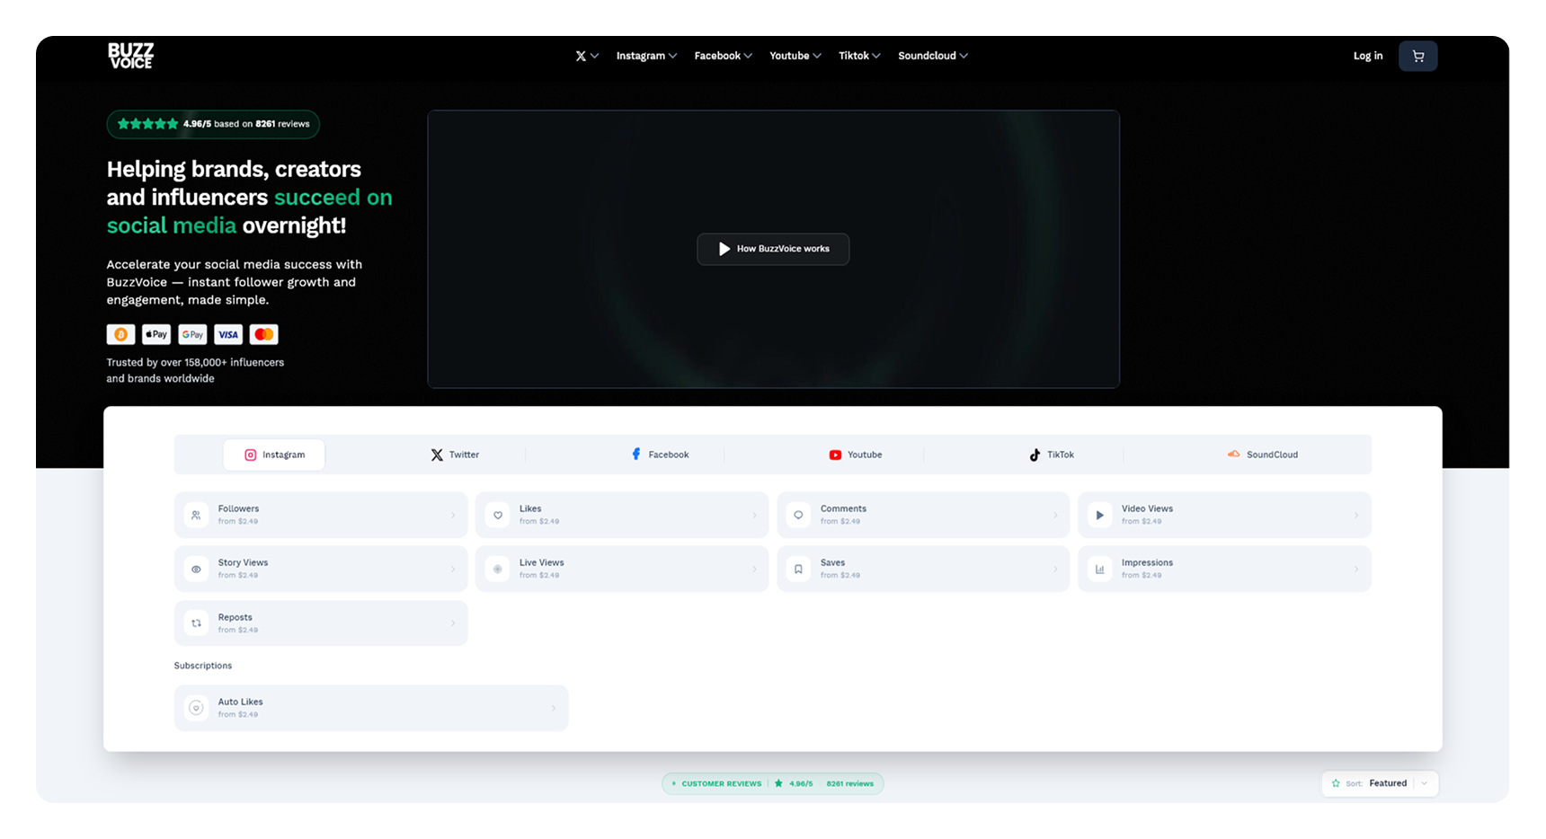Viewport: 1546px width, 839px height.
Task: Expand the Facebook navbar menu
Action: pos(724,56)
